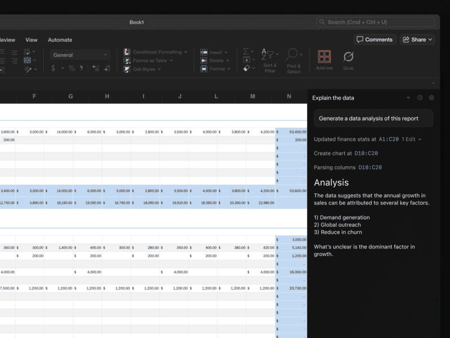The image size is (450, 338).
Task: Click the 22,980.00 cell
Action: click(x=260, y=203)
